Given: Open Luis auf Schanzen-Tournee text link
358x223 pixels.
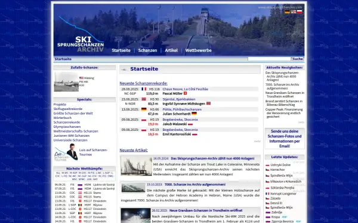Looking at the screenshot, I should point(93,152).
